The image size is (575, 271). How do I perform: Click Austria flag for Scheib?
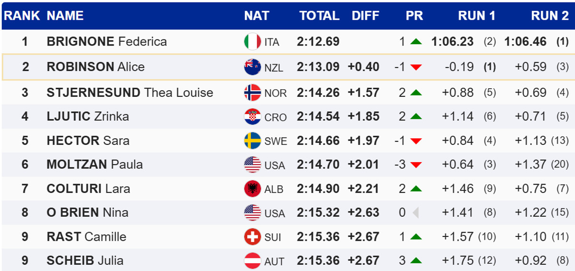[253, 260]
